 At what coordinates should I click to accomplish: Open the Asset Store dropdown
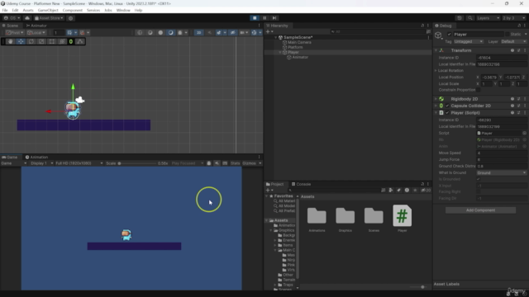49,18
